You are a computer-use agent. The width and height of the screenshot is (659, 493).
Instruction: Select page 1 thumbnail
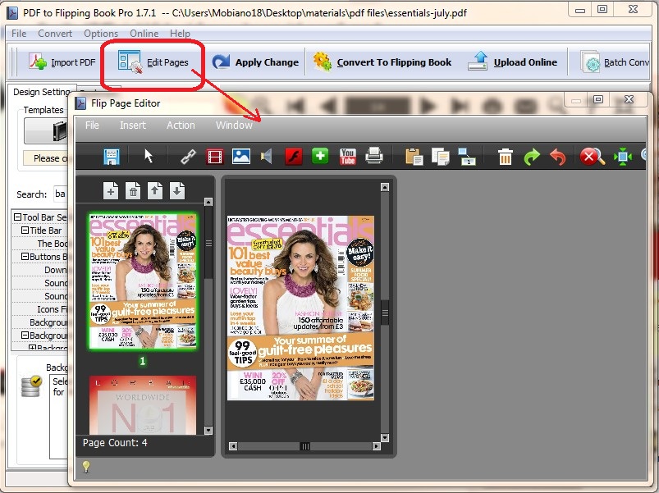143,281
